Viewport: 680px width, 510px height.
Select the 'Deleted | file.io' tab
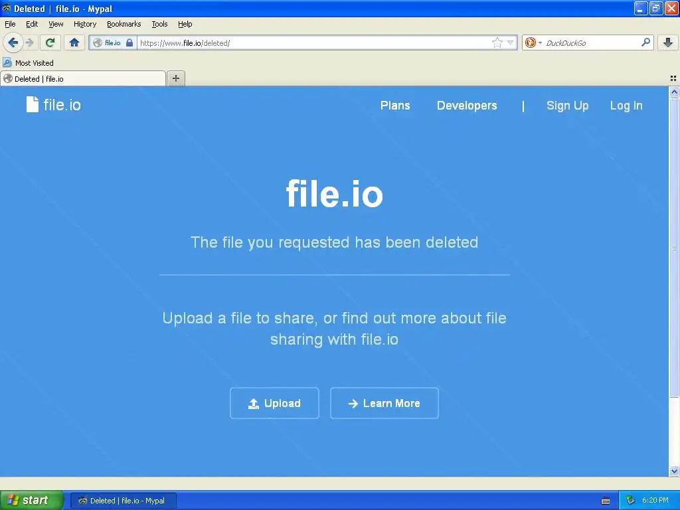(x=83, y=78)
